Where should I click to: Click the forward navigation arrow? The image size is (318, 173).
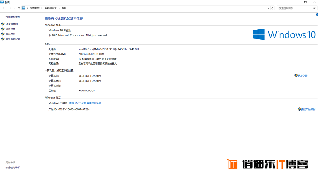click(x=10, y=8)
